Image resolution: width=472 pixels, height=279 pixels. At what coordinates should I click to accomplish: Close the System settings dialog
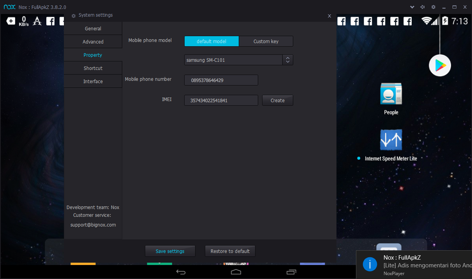[x=329, y=16]
